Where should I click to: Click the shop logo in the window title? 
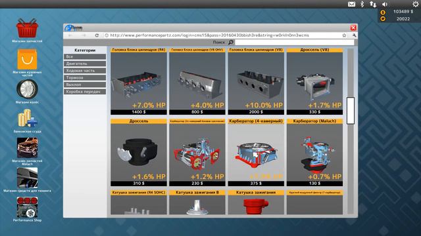pos(74,28)
